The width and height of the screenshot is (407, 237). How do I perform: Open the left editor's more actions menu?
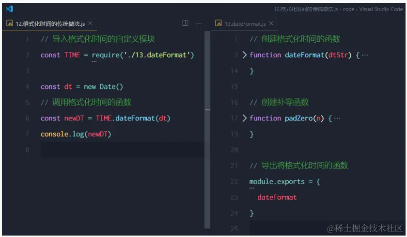click(199, 23)
